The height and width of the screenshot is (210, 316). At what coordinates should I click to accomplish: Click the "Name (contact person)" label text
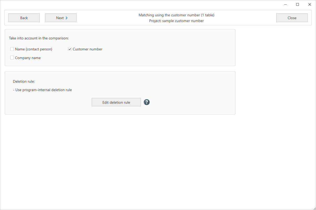click(x=34, y=49)
